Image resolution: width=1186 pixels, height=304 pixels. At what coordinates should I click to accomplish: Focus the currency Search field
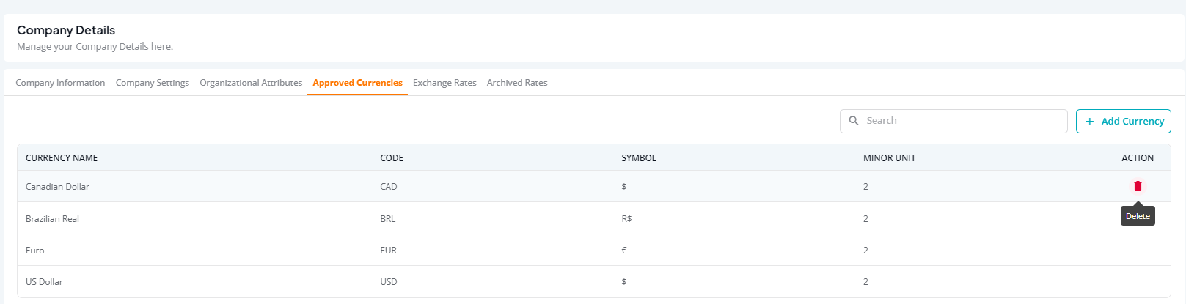953,122
